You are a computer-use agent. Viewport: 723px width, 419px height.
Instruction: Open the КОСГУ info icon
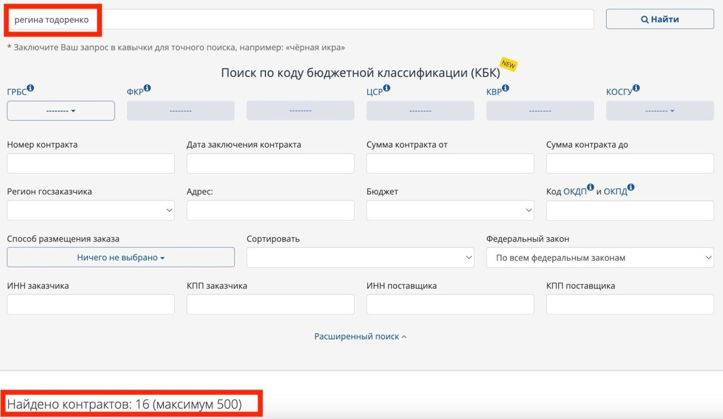(x=636, y=88)
